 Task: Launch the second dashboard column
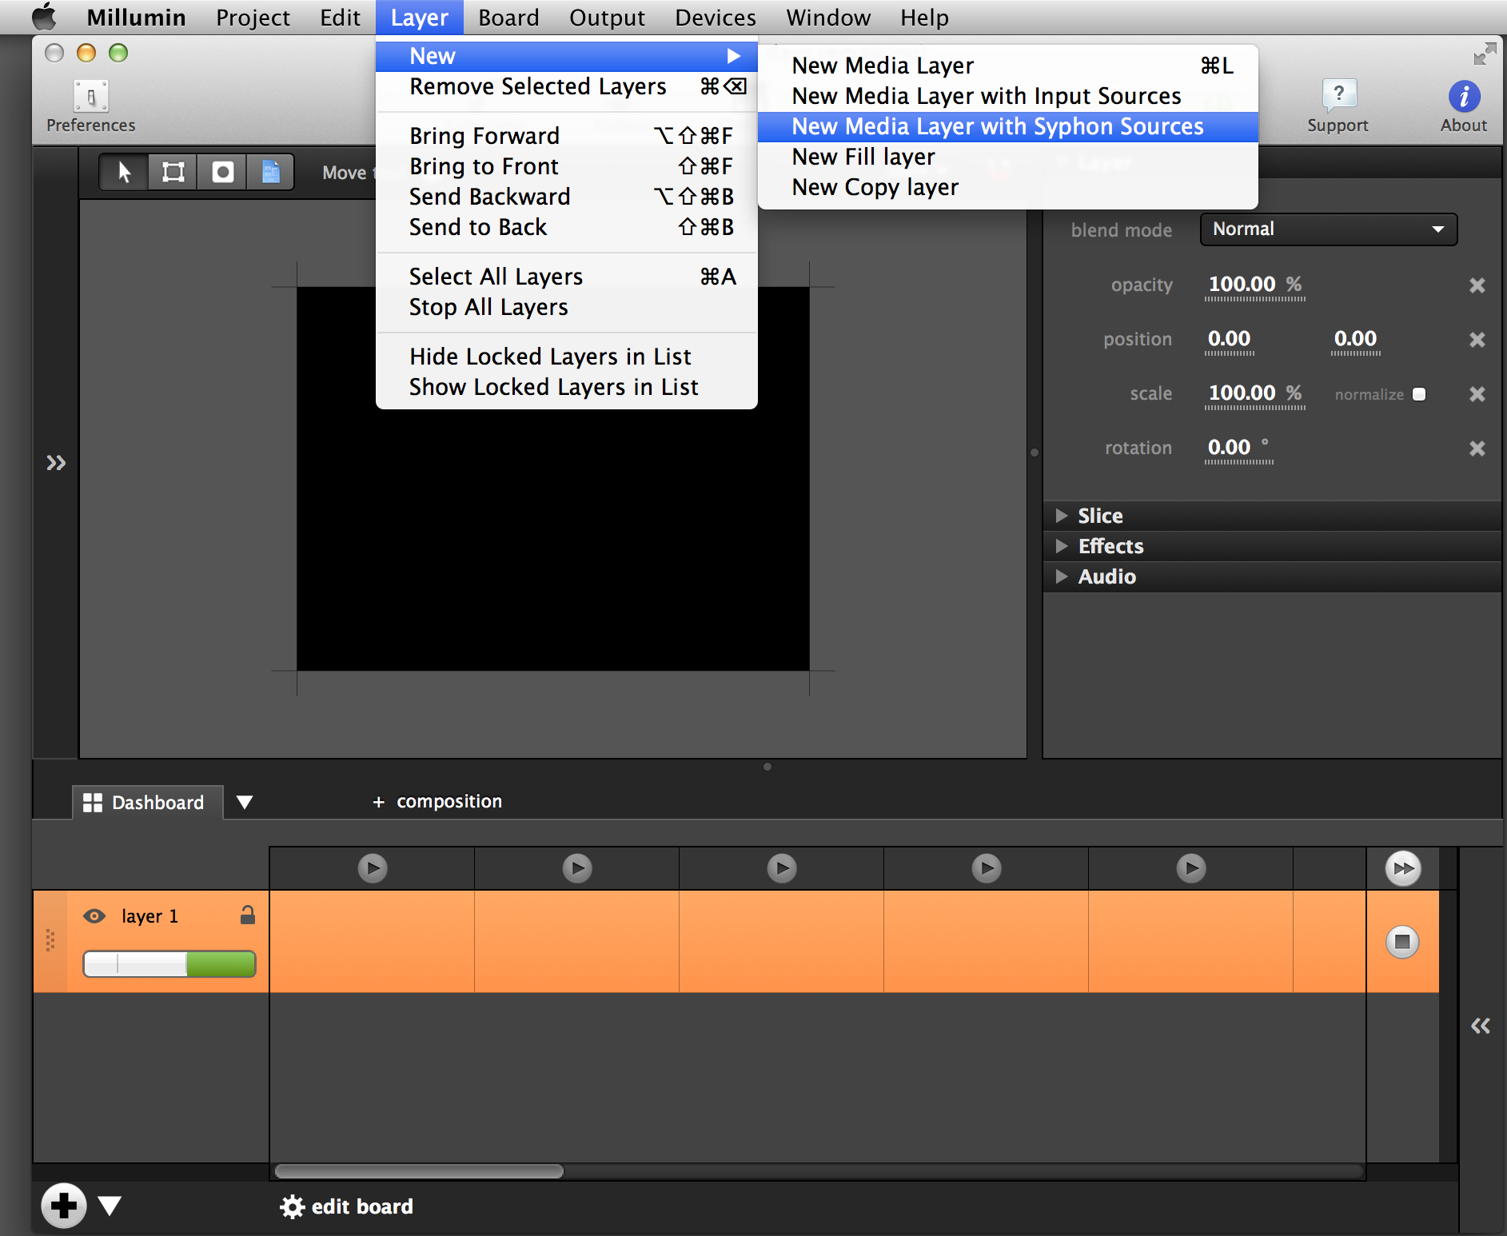coord(577,867)
